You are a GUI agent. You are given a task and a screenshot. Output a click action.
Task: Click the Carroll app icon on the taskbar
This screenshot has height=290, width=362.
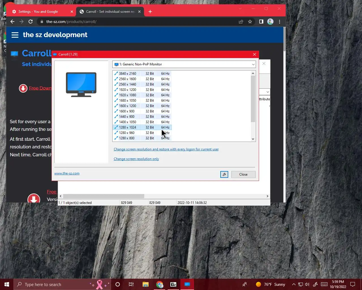click(x=187, y=284)
